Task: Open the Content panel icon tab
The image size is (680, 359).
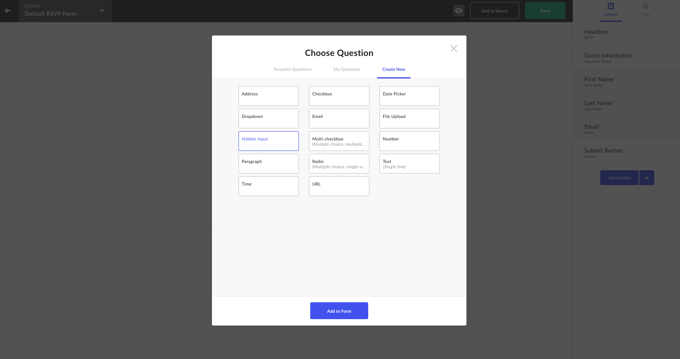Action: pos(611,10)
